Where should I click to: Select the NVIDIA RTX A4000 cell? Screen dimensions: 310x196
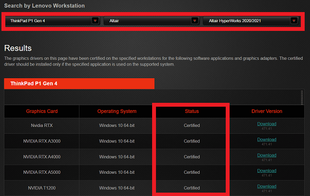coord(42,157)
